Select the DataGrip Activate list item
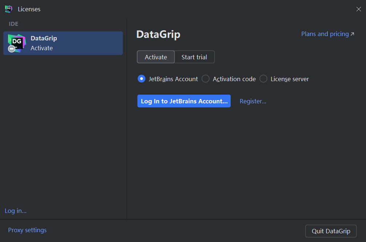Screen dimensions: 366x242 63,43
